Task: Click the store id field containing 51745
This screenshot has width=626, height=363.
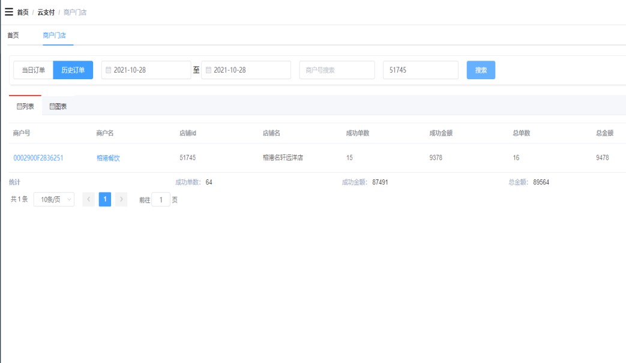Action: tap(420, 70)
